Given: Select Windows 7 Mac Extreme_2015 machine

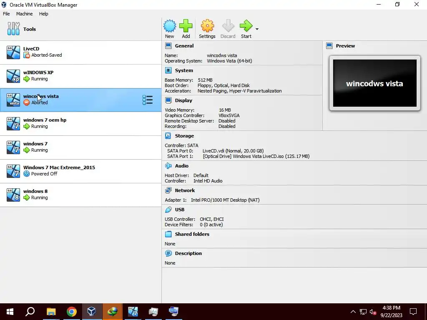Looking at the screenshot, I should [81, 171].
